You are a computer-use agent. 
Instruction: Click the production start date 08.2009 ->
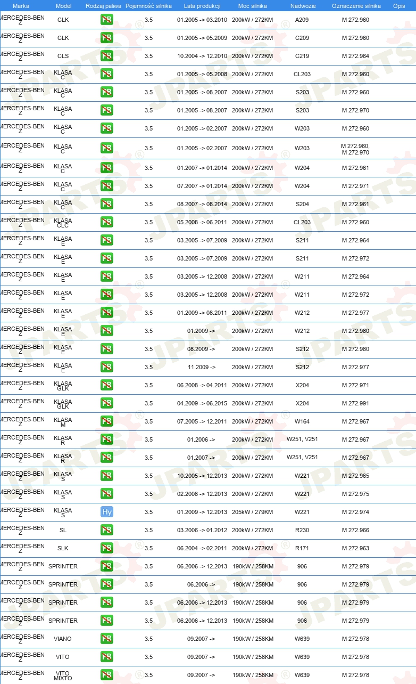(x=201, y=349)
